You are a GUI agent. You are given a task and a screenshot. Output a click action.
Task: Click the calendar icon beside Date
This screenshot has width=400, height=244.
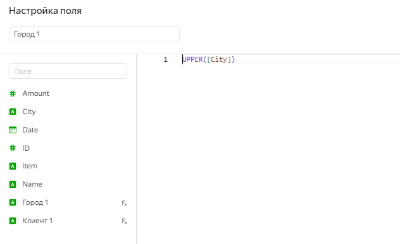(x=13, y=130)
